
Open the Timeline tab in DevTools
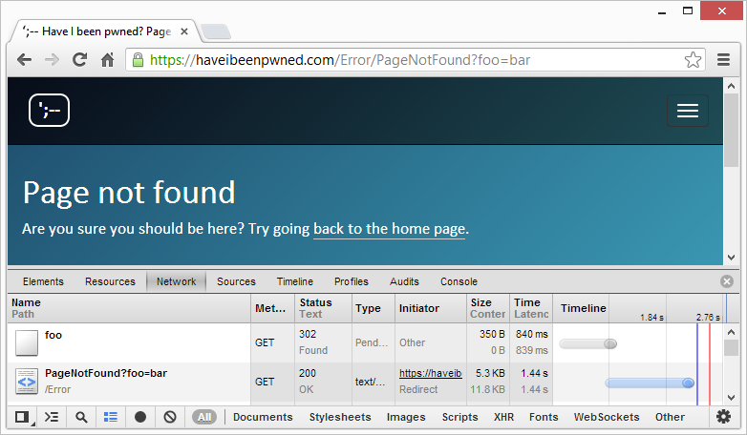tap(295, 281)
